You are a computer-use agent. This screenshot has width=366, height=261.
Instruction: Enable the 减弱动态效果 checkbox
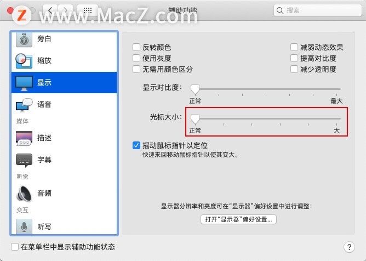tap(294, 47)
